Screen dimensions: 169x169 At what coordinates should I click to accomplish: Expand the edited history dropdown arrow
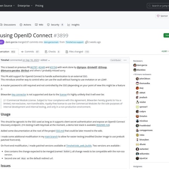[49, 60]
